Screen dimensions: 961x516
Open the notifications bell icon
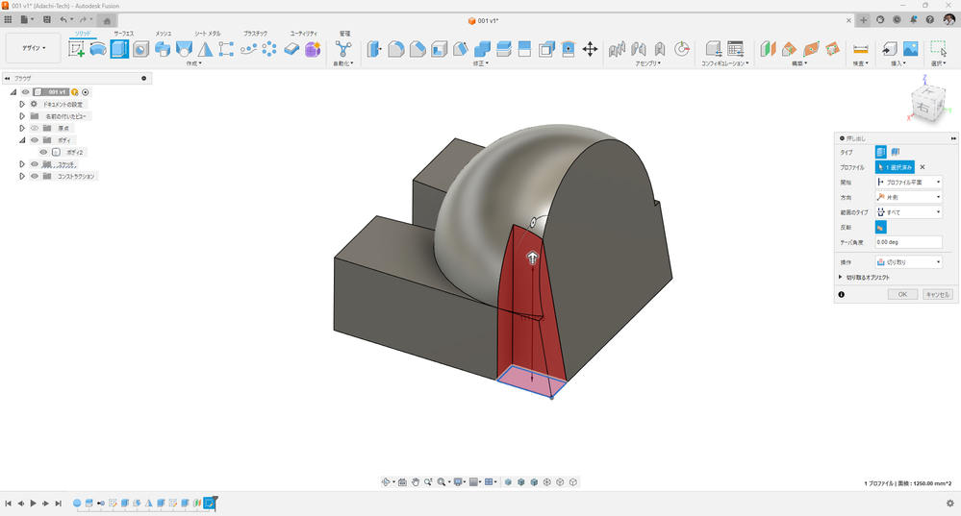click(913, 19)
